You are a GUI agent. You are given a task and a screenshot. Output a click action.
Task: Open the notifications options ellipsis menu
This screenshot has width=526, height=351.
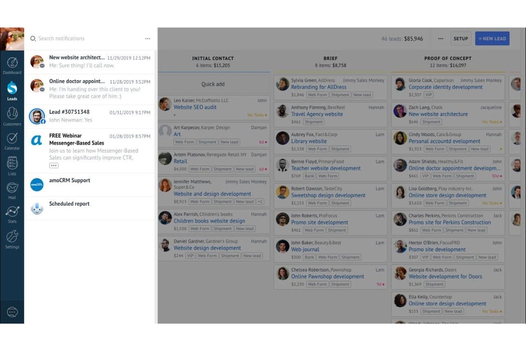[147, 38]
